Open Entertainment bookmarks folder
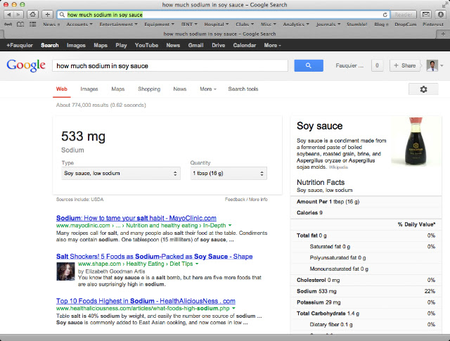The image size is (450, 341). [119, 25]
